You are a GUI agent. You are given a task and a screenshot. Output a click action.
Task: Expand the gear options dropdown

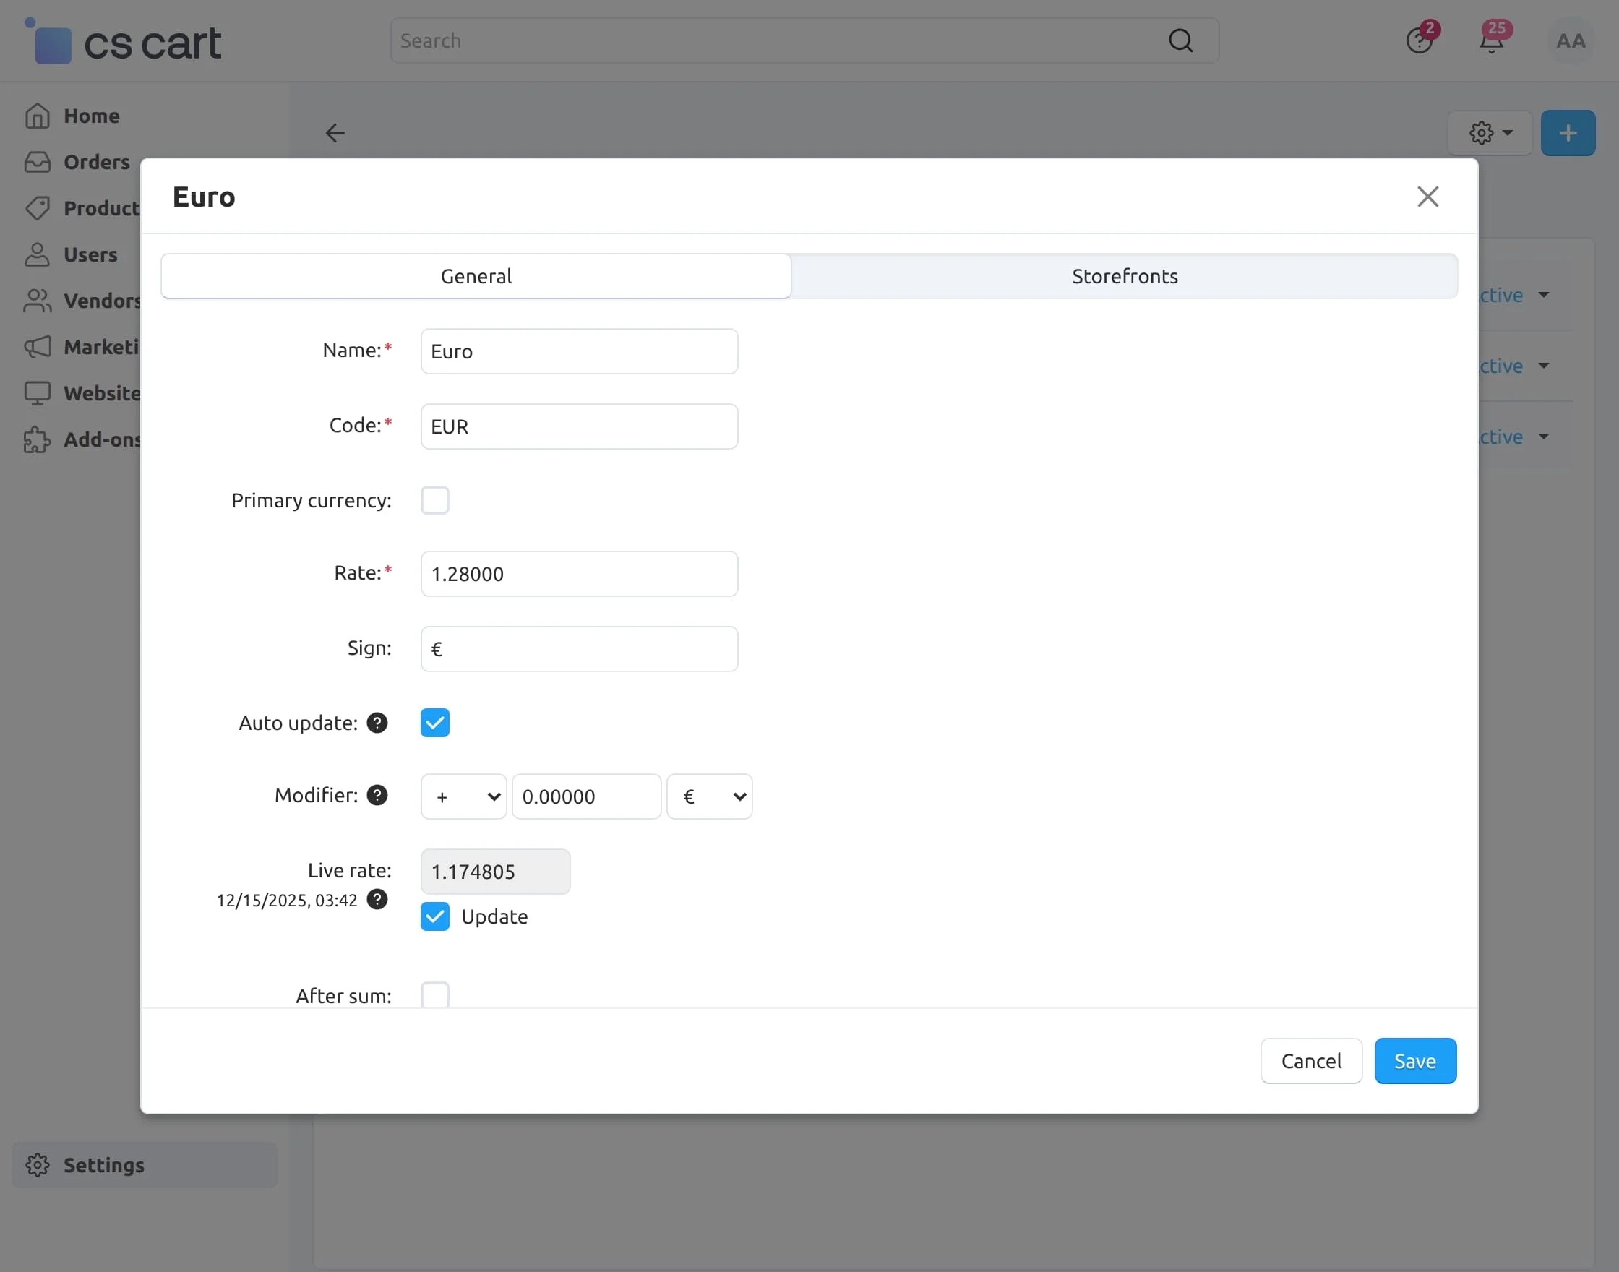point(1490,133)
